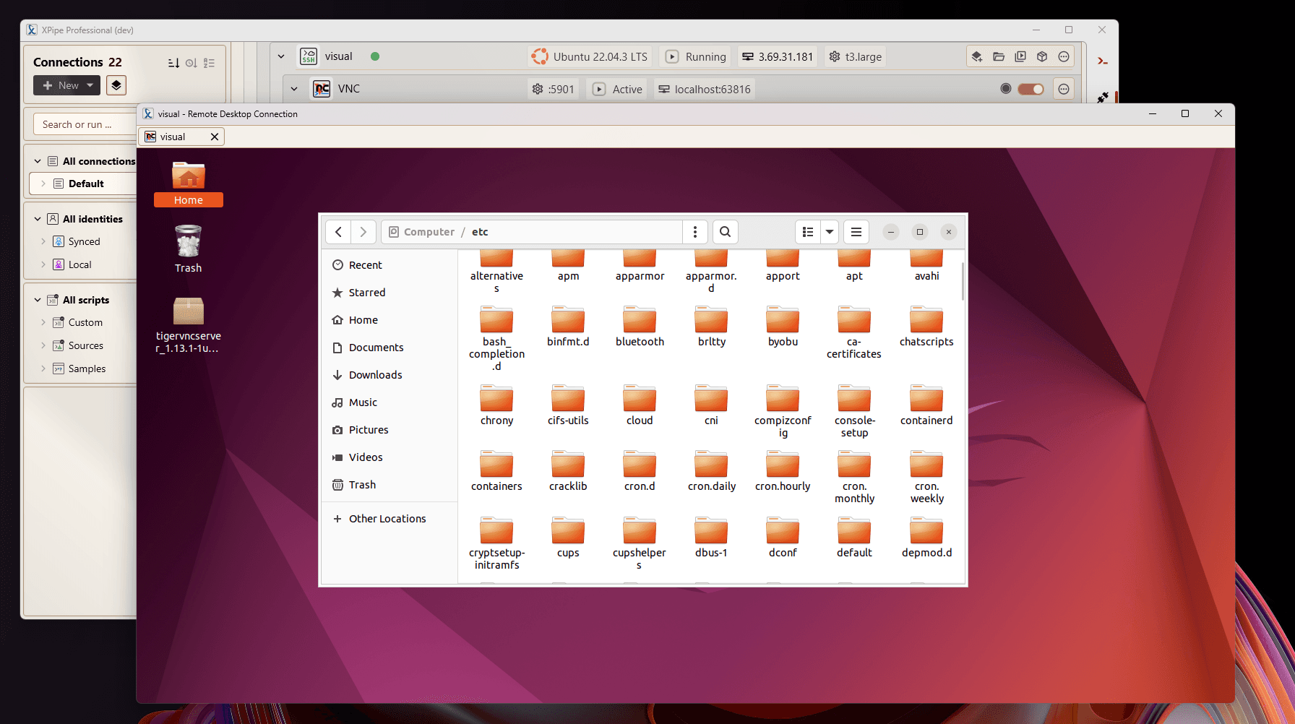Image resolution: width=1295 pixels, height=724 pixels.
Task: Click the terminal icon at top right
Action: click(x=1103, y=61)
